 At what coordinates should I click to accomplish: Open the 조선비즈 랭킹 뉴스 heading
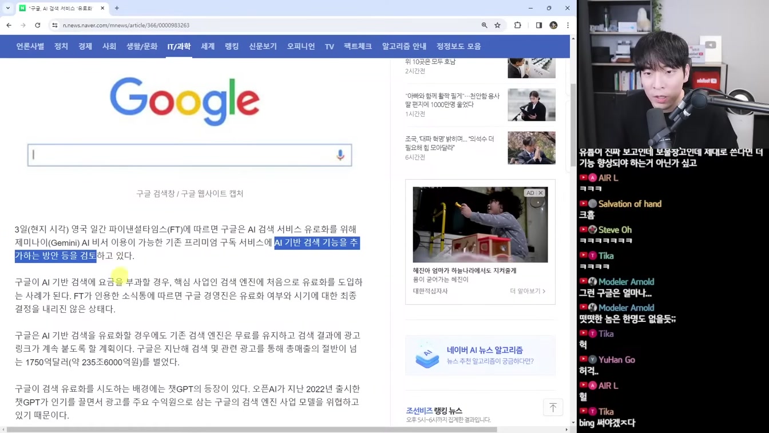point(434,411)
